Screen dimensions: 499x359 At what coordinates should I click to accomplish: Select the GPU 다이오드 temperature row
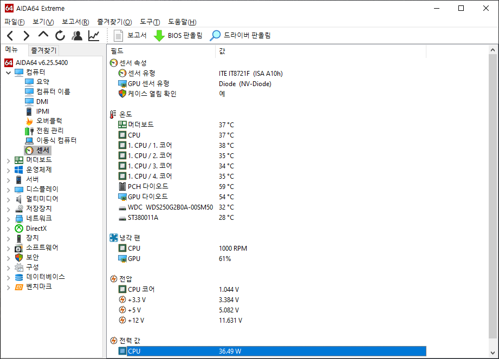pyautogui.click(x=272, y=197)
